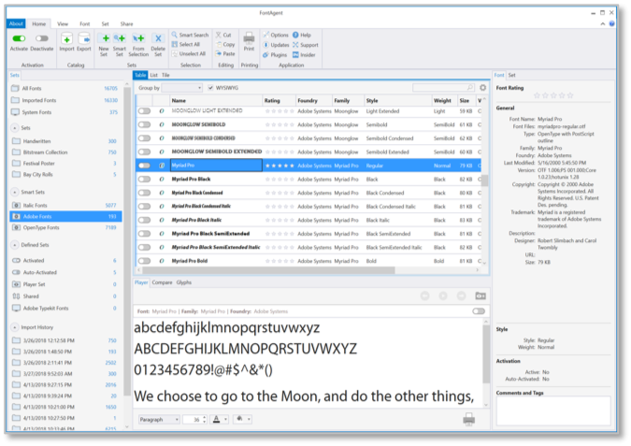The width and height of the screenshot is (631, 446).
Task: Open the Support item
Action: (306, 45)
